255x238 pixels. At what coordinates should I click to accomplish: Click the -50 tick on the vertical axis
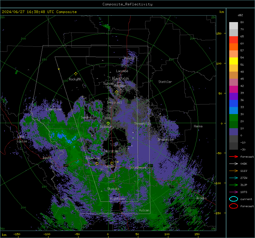coord(219,153)
